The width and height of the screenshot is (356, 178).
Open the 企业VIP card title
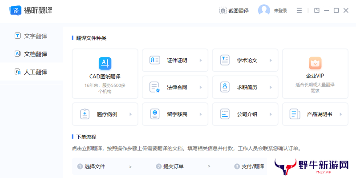(315, 76)
